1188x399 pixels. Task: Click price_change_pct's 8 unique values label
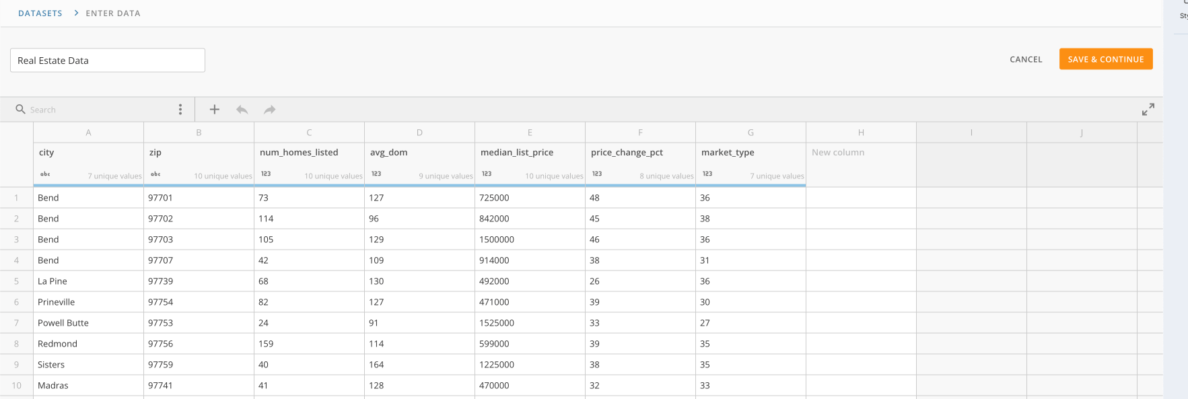pos(666,176)
